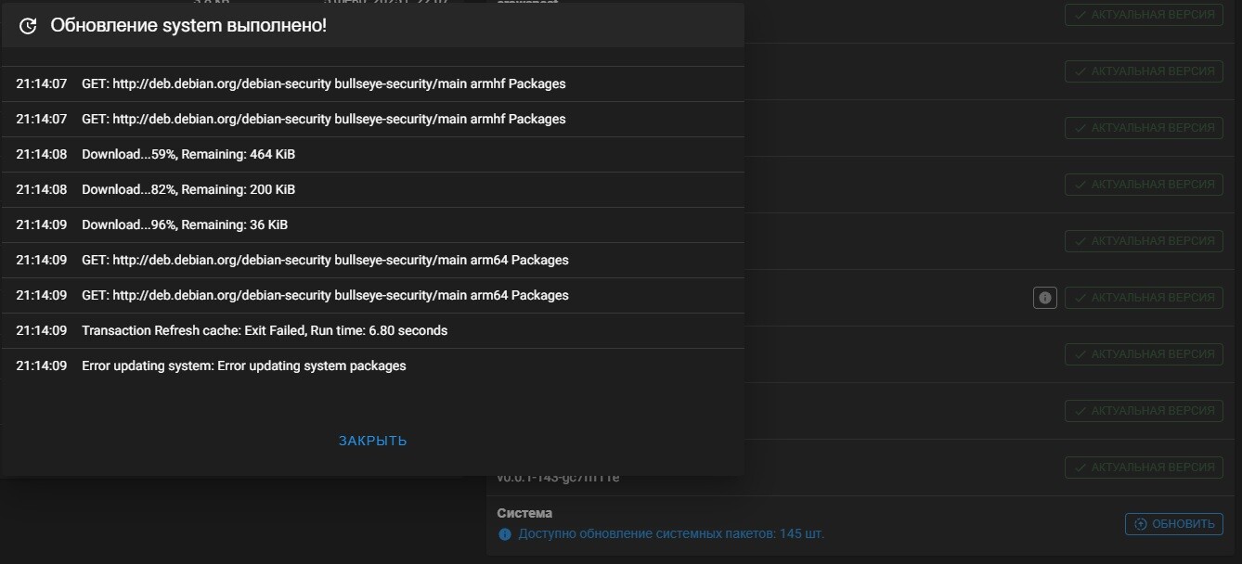Click the 'Система' section heading
This screenshot has width=1242, height=564.
(x=524, y=513)
